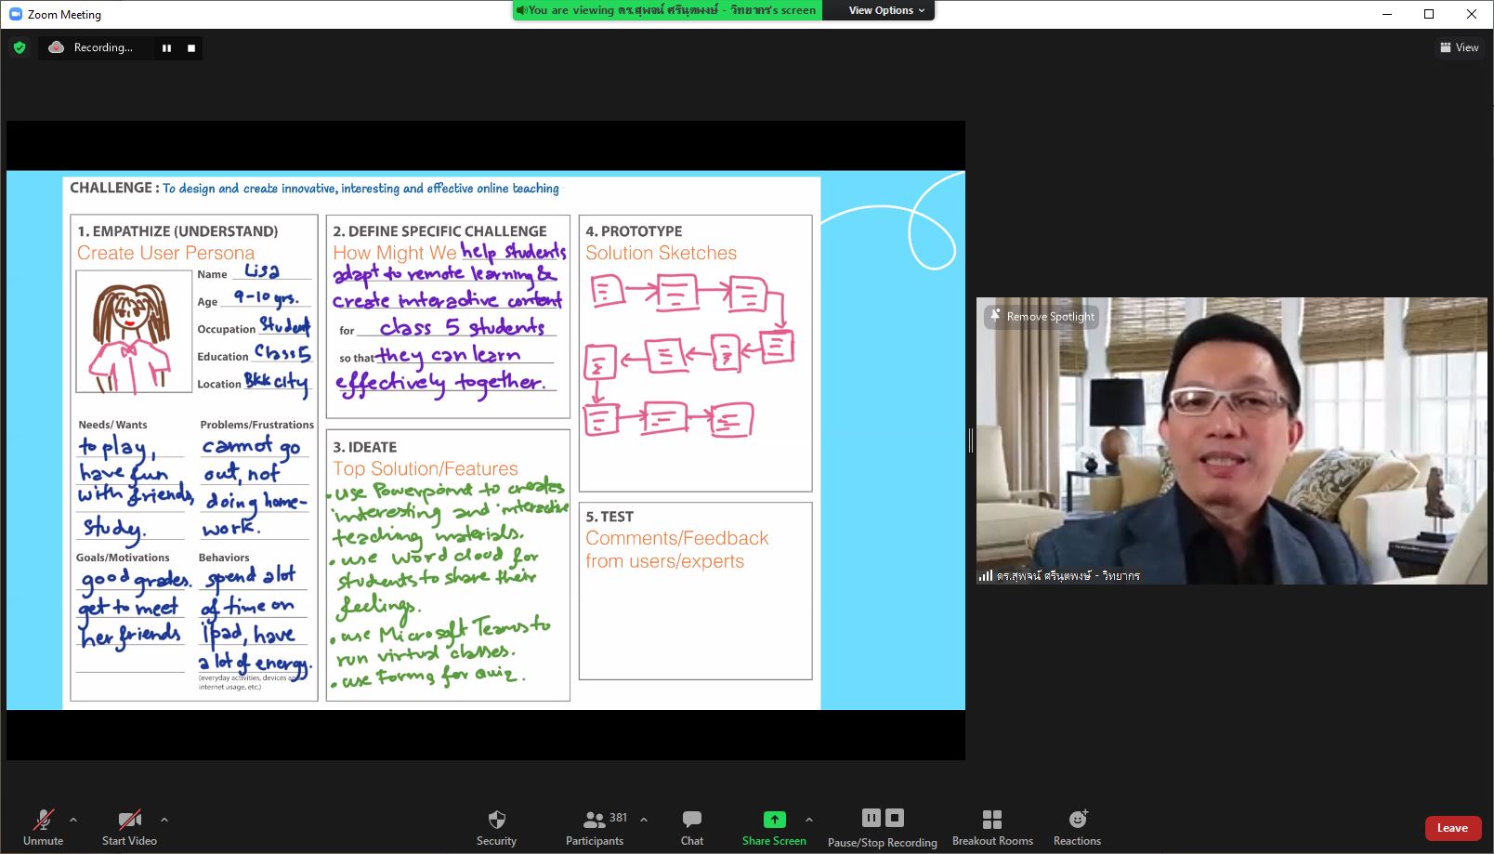This screenshot has height=854, width=1494.
Task: Open View Options dropdown
Action: (886, 10)
